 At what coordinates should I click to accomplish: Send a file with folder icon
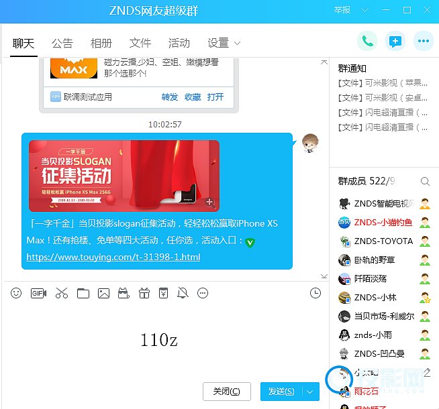click(83, 293)
